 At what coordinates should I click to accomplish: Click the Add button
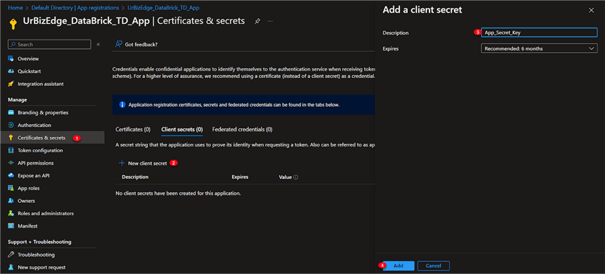pyautogui.click(x=398, y=266)
